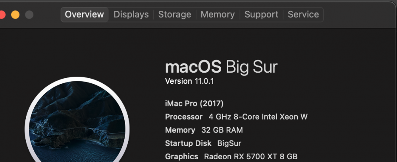Click the yellow minimize window button
This screenshot has width=397, height=162.
point(15,14)
